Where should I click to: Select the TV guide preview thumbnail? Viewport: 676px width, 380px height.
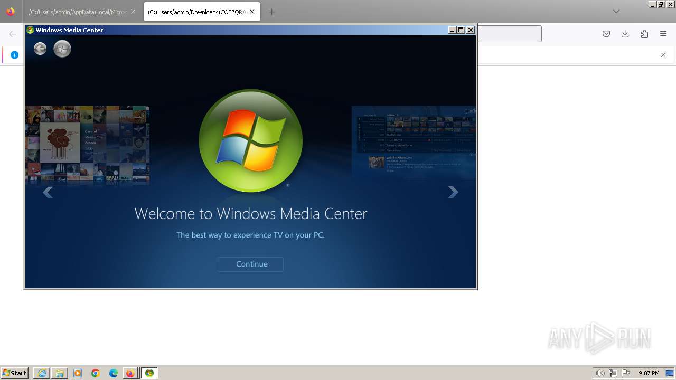[414, 143]
